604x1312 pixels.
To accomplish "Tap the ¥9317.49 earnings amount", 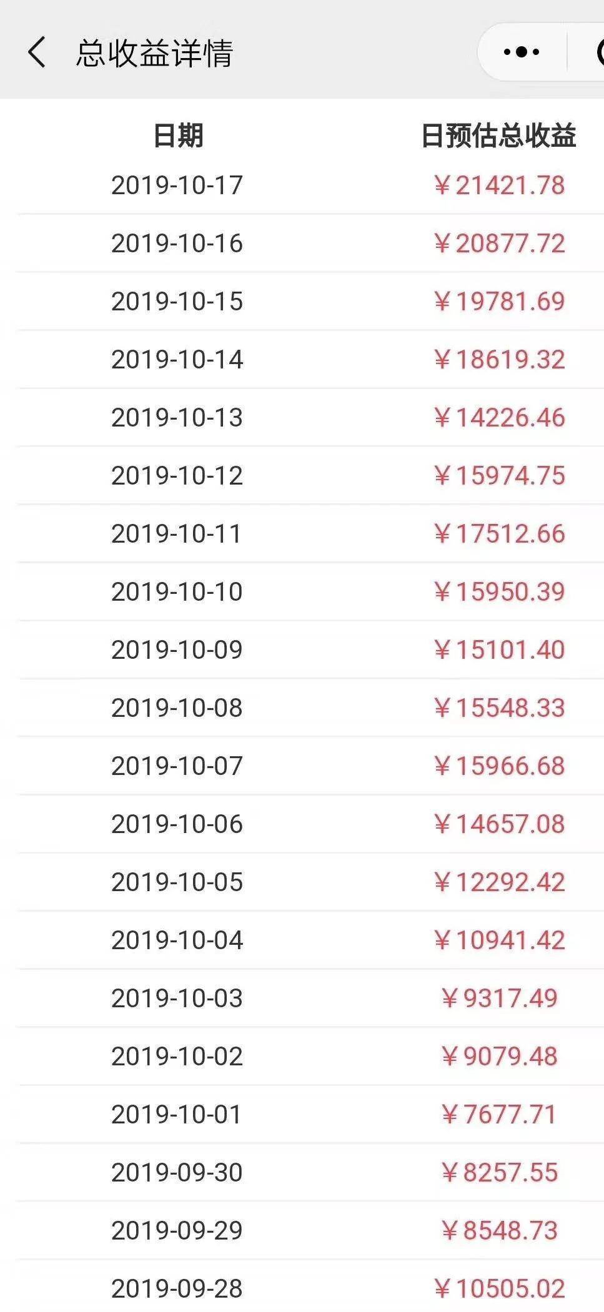I will tap(499, 998).
